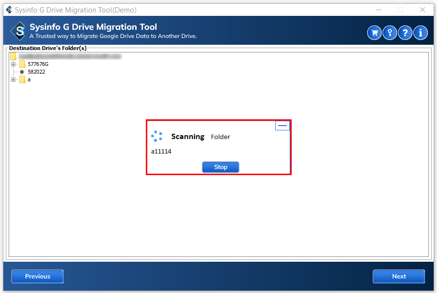Click the a11114 scanning item text

[161, 152]
